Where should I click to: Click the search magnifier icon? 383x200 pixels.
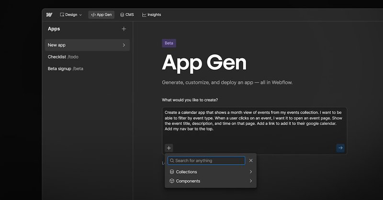(172, 160)
